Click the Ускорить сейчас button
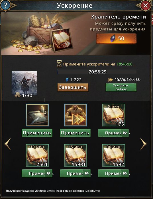The height and width of the screenshot is (199, 153). pyautogui.click(x=121, y=87)
